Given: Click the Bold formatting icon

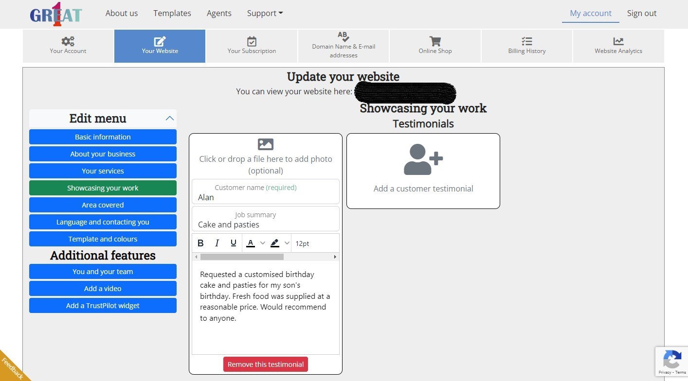Looking at the screenshot, I should [200, 243].
